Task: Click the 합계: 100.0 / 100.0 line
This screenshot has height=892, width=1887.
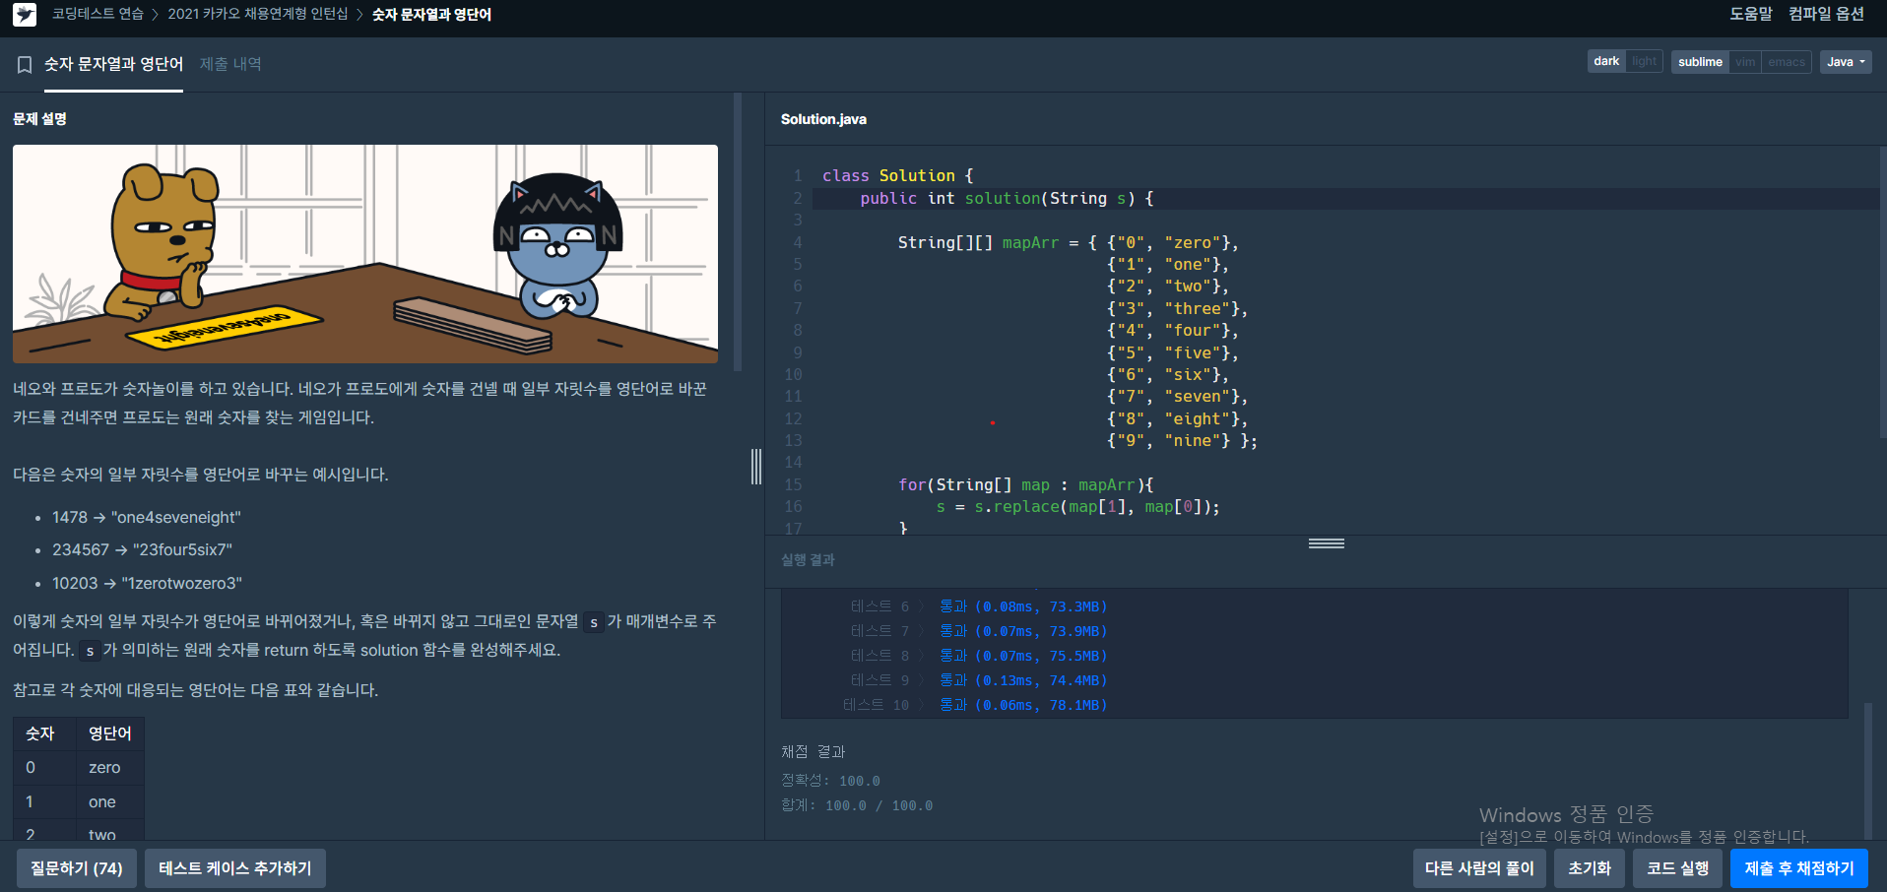Action: 857,805
